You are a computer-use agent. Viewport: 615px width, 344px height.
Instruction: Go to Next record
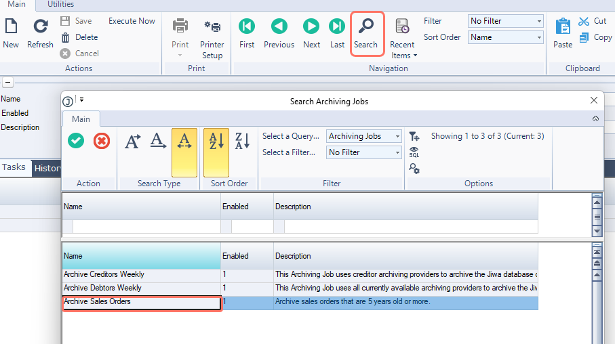(x=311, y=34)
